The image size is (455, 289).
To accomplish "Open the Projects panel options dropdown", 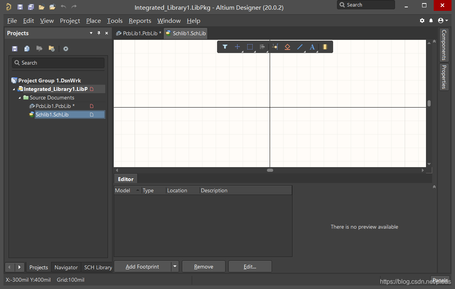I will [91, 33].
